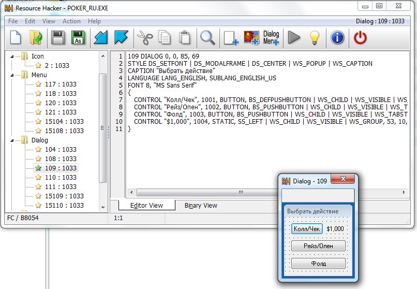Click the second blue arrow export icon
Screen dimensions: 417x289
121,37
